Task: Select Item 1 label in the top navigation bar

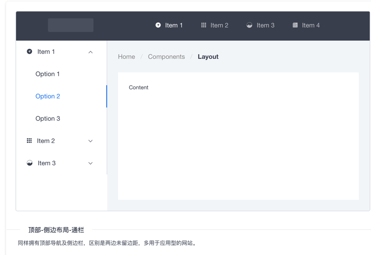Action: (174, 25)
